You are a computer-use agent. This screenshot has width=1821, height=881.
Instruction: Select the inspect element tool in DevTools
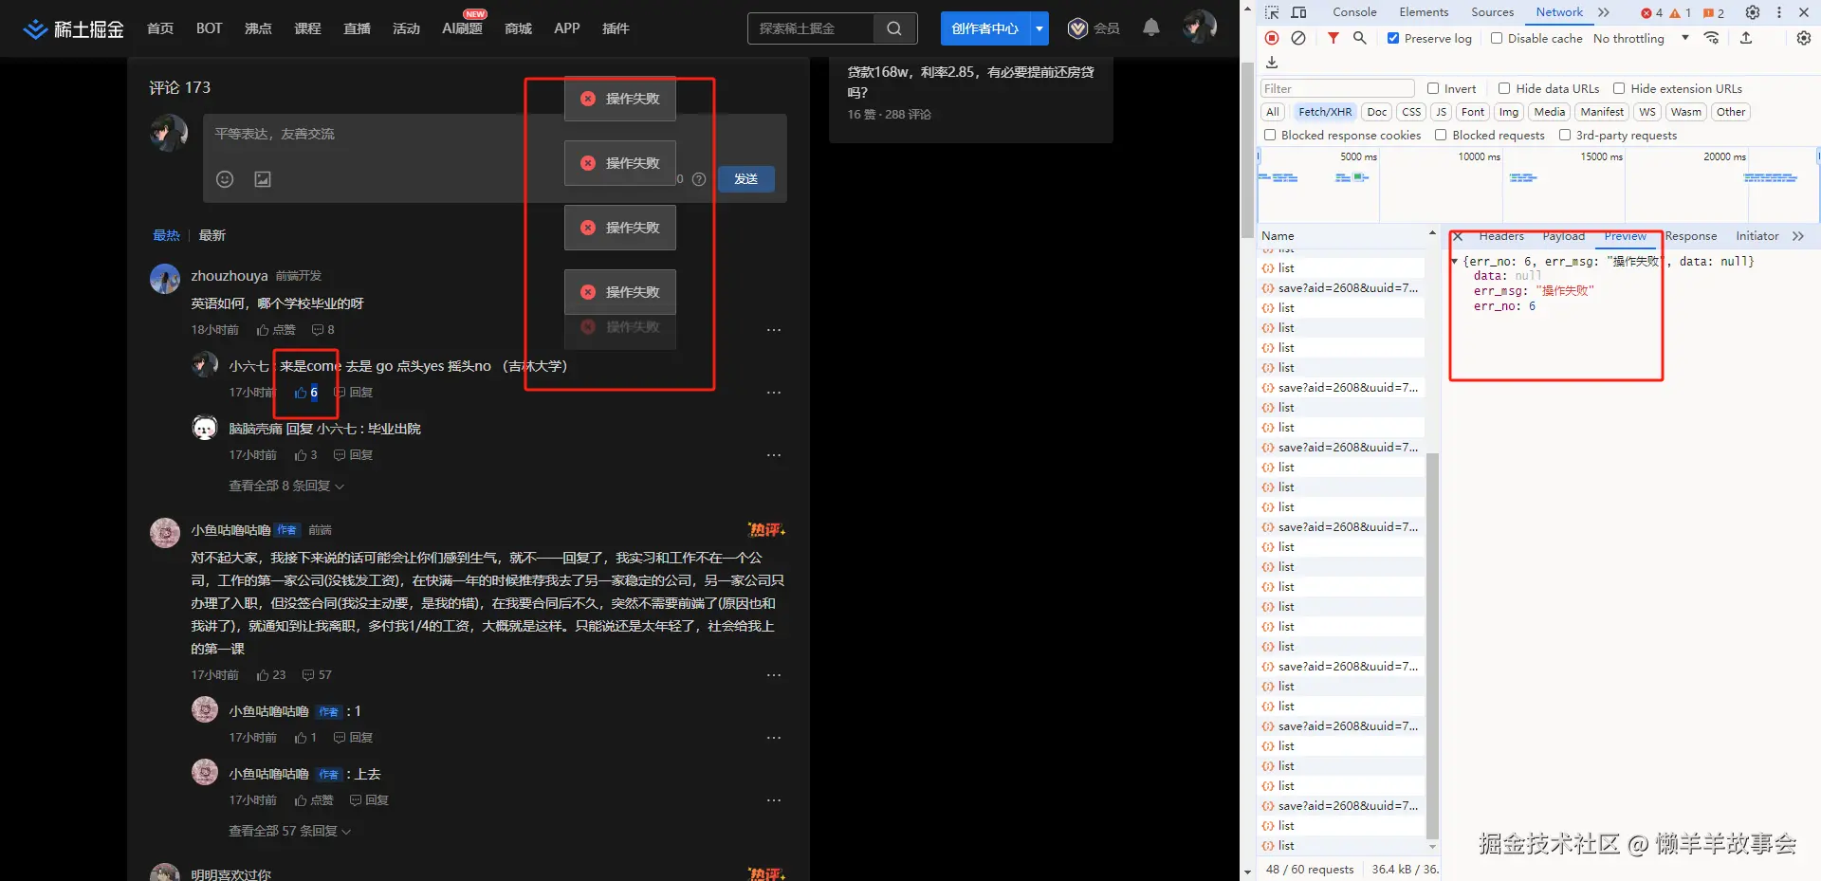[x=1271, y=12]
